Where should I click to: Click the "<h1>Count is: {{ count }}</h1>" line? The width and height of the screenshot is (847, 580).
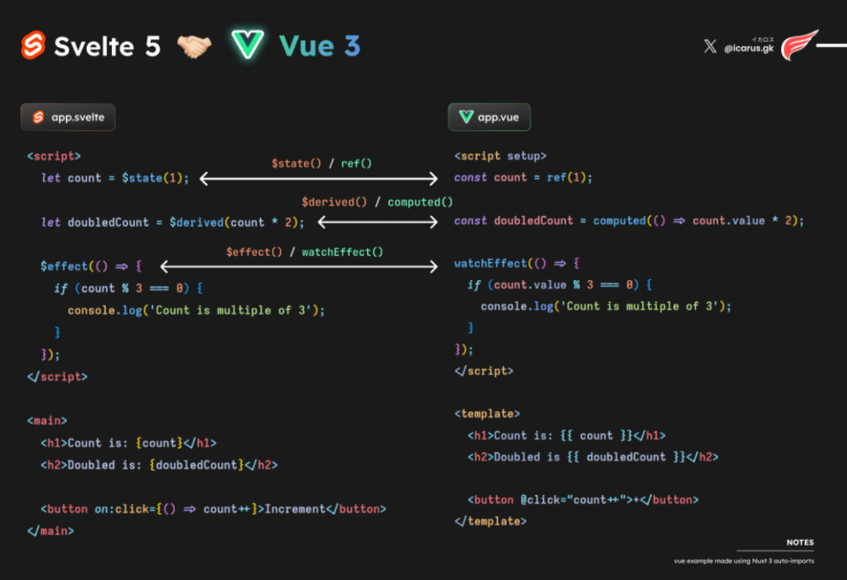[x=567, y=436]
